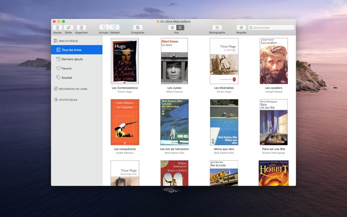
Task: Click the Supprimer delete icon
Action: point(81,27)
